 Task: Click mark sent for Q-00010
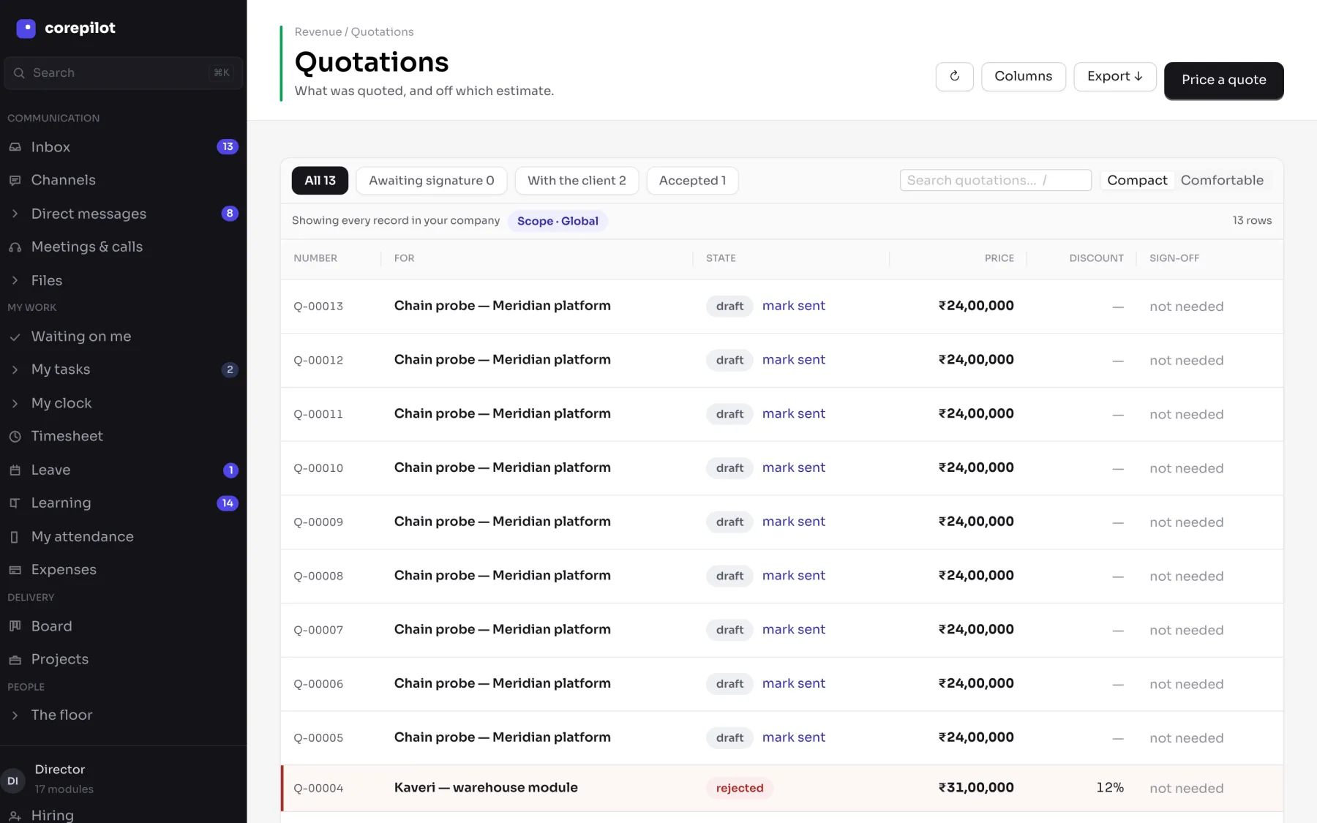(x=793, y=467)
